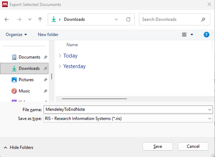Click the Up one level arrow
Screen dimensions: 215x157
40,20
